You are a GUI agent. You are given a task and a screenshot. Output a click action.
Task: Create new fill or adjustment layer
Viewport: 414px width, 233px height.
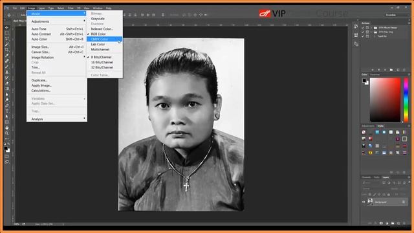pos(387,223)
